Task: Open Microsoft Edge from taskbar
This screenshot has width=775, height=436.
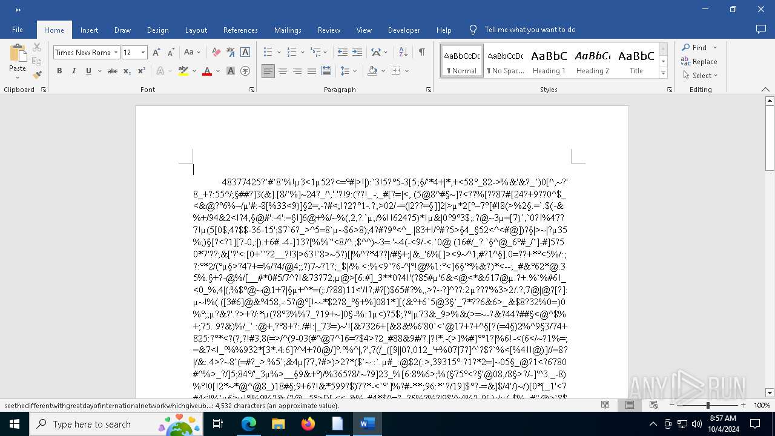Action: pyautogui.click(x=249, y=424)
